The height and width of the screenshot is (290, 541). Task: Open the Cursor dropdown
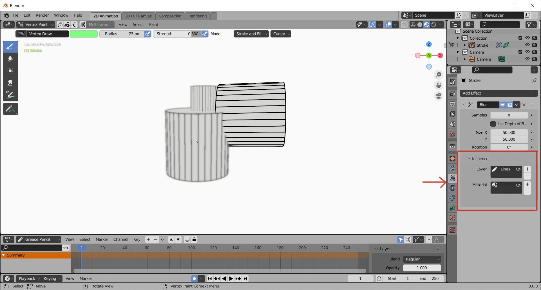[281, 34]
